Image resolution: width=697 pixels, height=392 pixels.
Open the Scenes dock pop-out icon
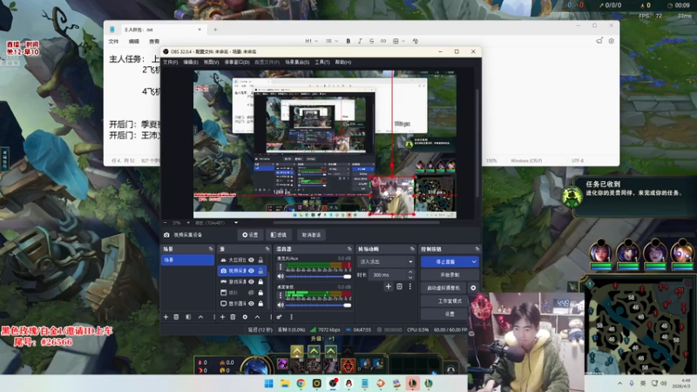click(211, 249)
